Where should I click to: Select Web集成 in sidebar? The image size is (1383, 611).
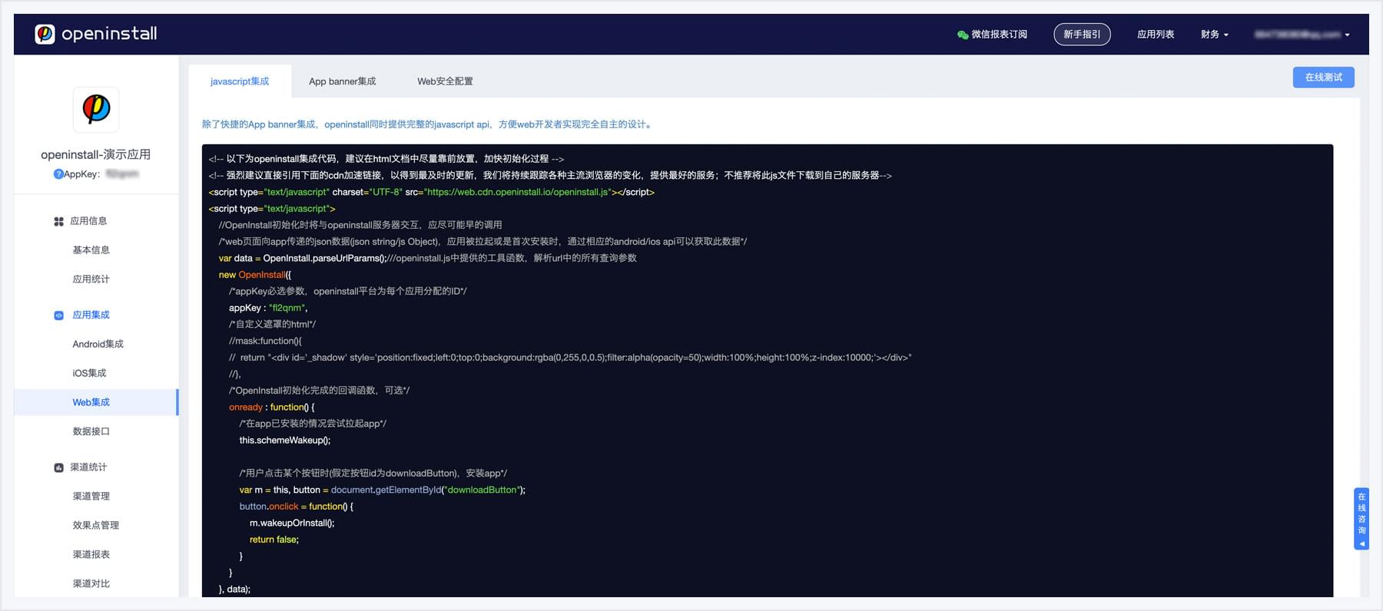[96, 402]
